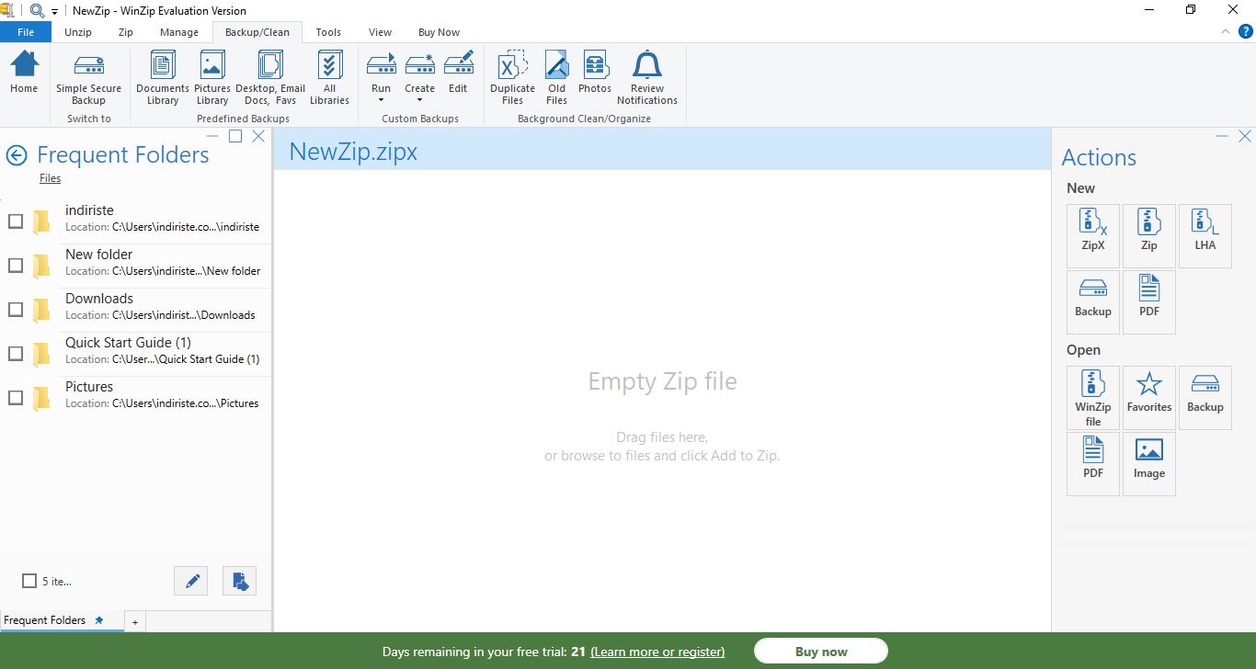Add a new tab with plus button
The height and width of the screenshot is (669, 1256).
[134, 622]
